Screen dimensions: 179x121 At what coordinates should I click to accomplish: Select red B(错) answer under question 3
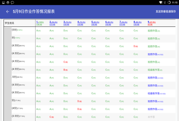(65, 70)
